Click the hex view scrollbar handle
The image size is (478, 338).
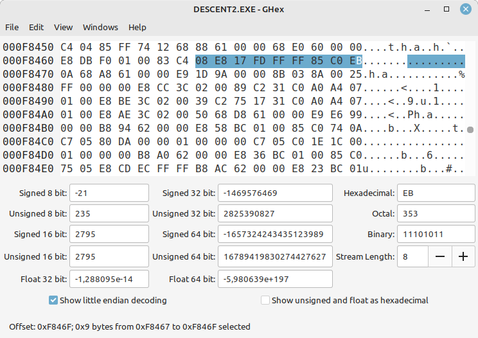tap(470, 130)
